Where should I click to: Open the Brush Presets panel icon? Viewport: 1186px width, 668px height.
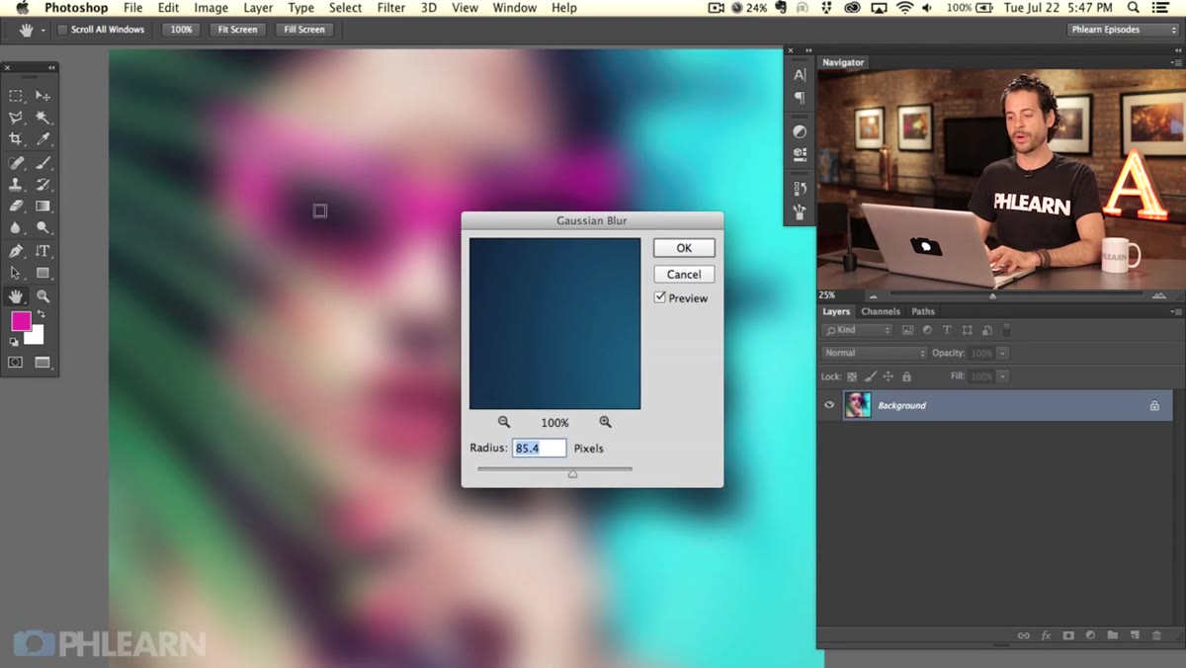click(800, 211)
